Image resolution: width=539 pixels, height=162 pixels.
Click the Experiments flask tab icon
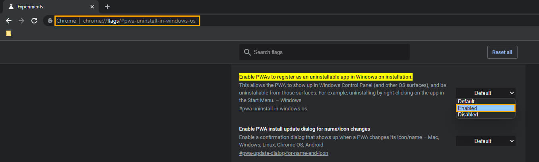pyautogui.click(x=11, y=7)
